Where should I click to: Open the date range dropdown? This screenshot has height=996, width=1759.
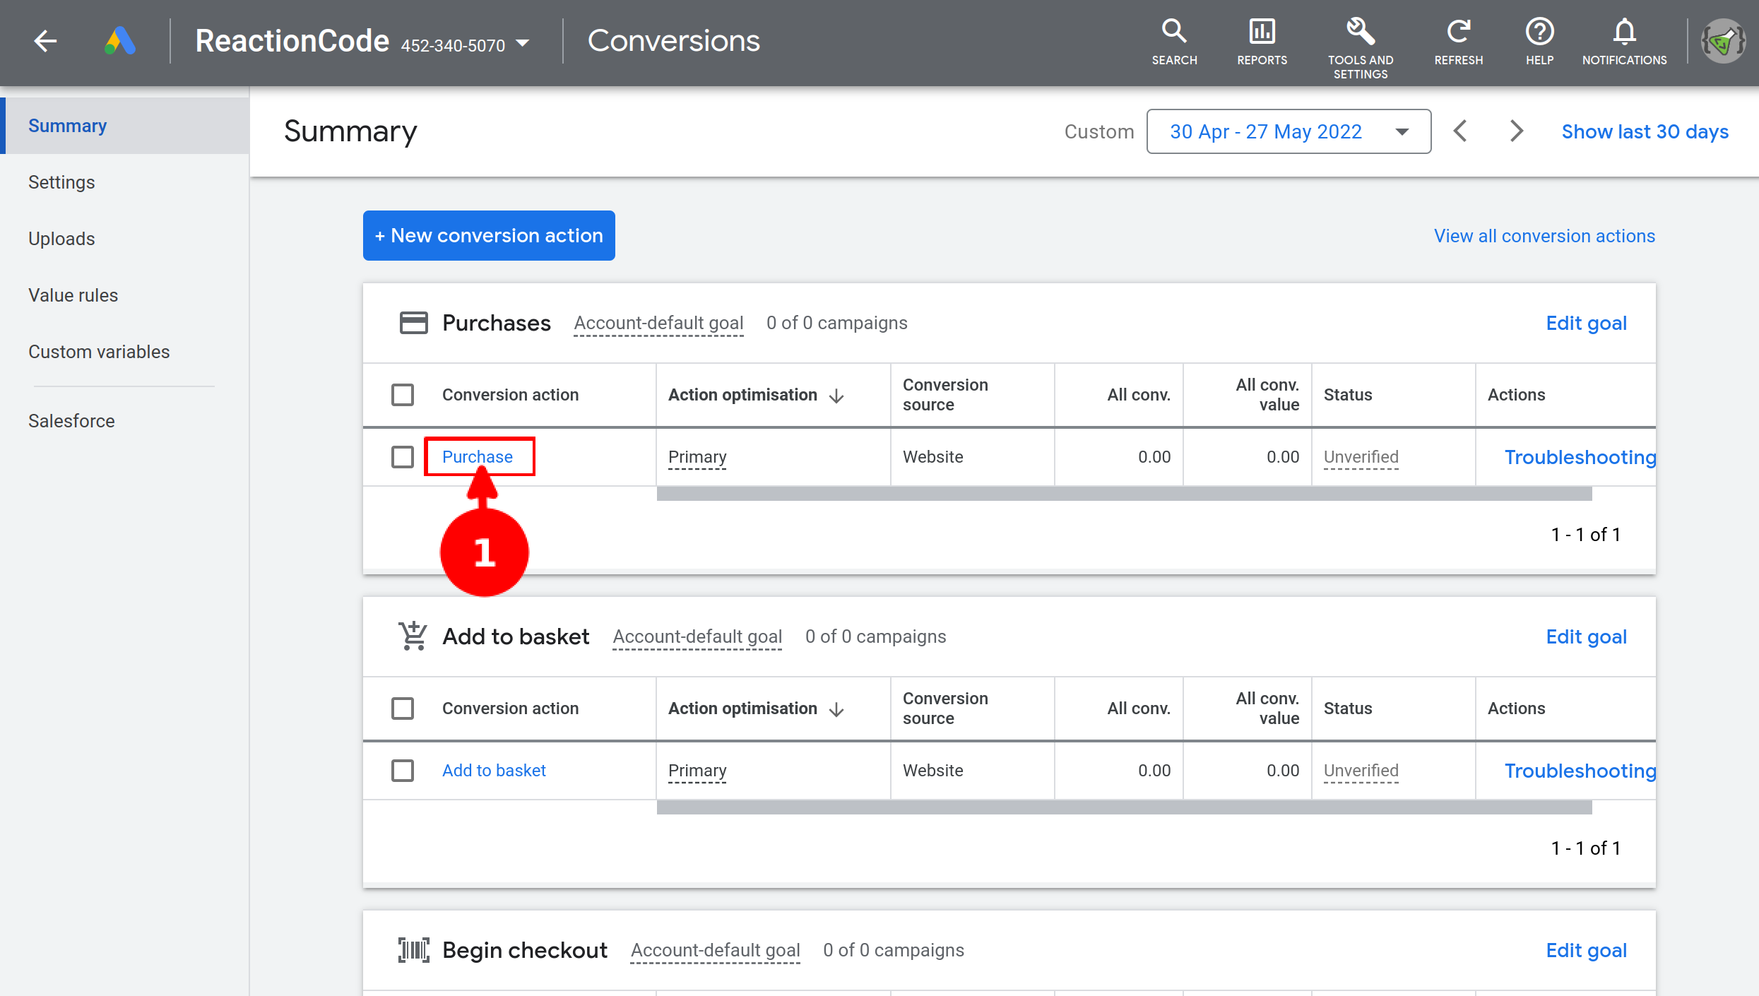click(x=1289, y=131)
